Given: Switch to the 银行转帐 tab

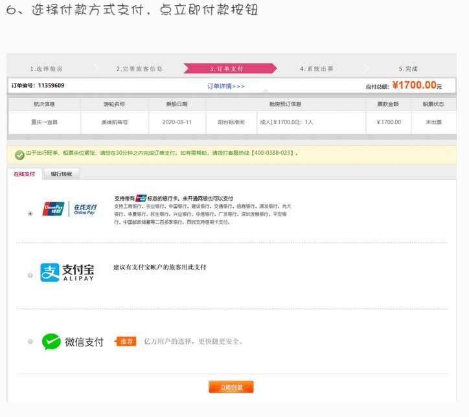Looking at the screenshot, I should [61, 174].
